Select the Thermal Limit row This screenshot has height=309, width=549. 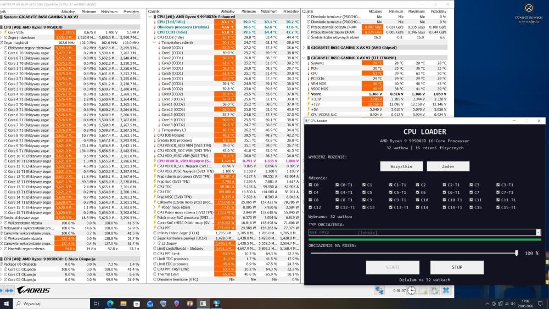pos(224,274)
